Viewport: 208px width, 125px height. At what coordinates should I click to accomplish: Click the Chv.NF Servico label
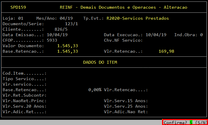click(123, 40)
